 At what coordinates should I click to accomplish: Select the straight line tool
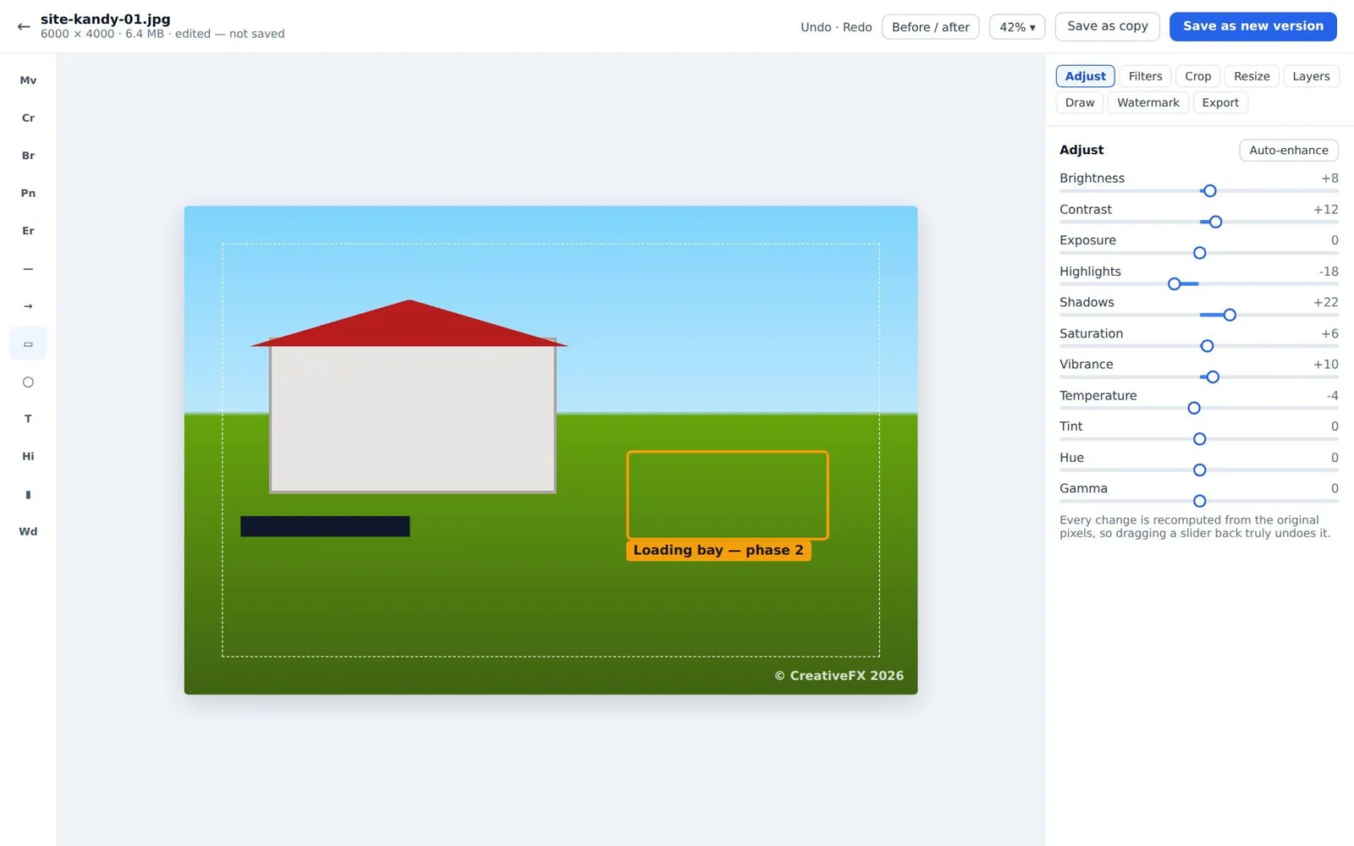(x=28, y=268)
